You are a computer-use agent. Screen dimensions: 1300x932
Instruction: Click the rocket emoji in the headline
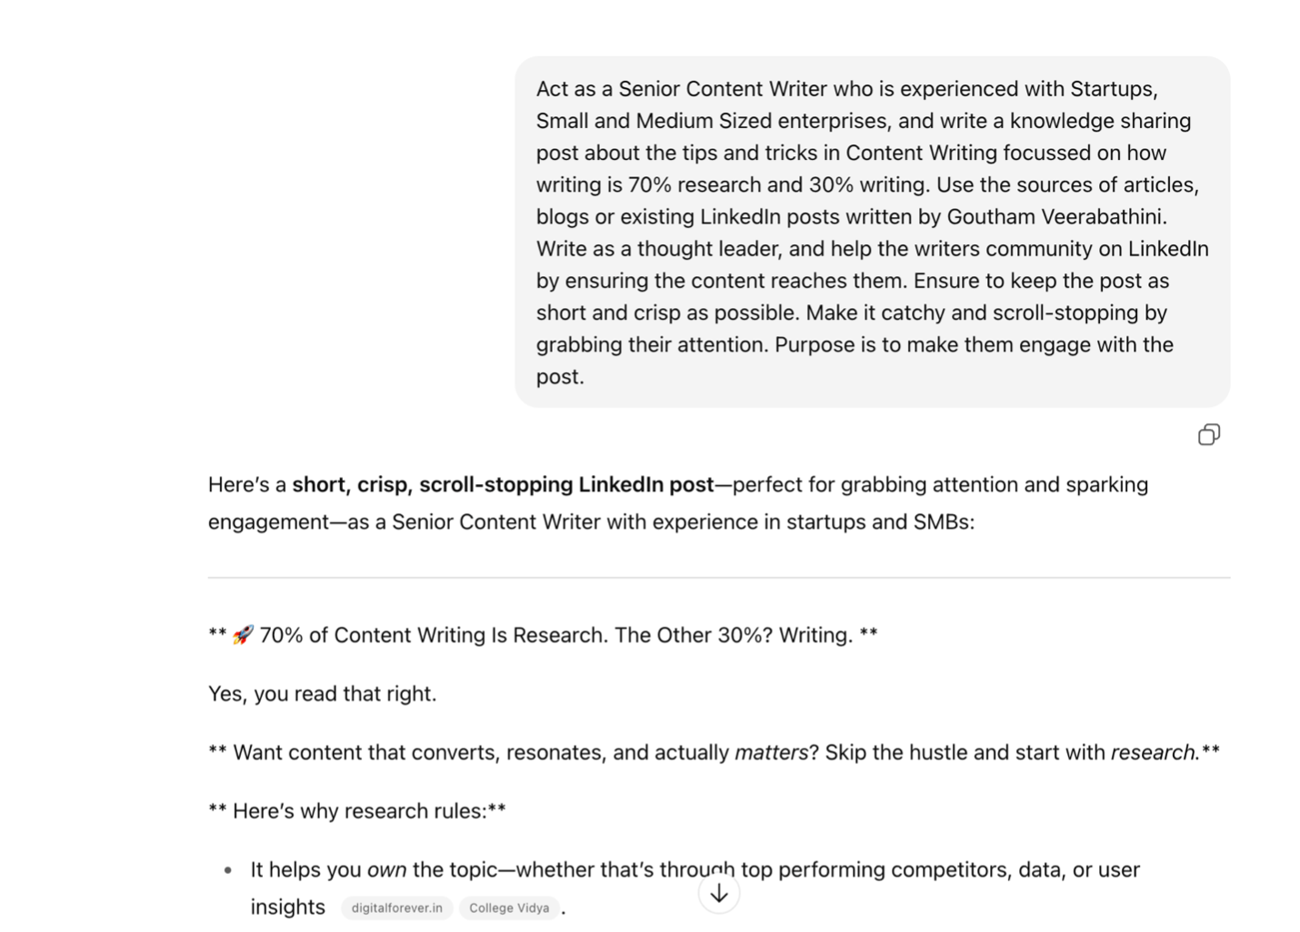(243, 635)
